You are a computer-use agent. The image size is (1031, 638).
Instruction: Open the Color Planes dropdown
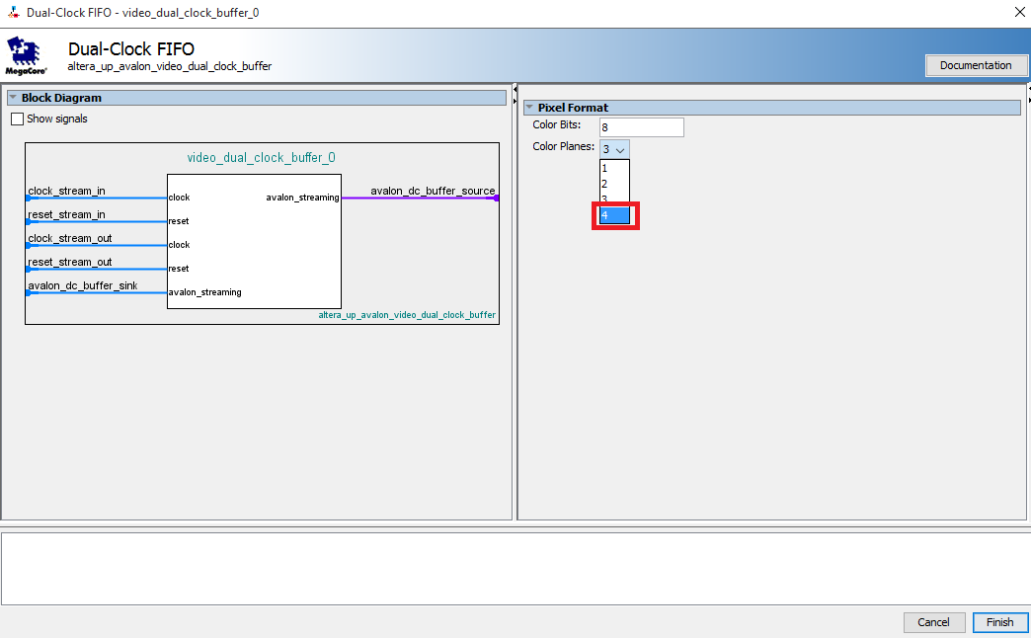pos(614,149)
